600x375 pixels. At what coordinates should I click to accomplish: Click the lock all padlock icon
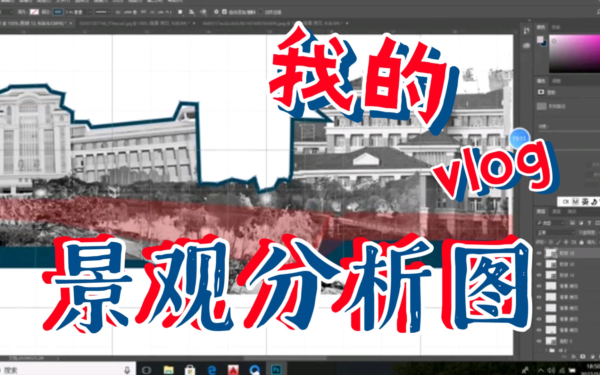(581, 242)
